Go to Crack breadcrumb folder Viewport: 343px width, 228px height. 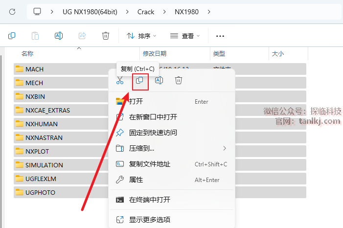click(x=146, y=12)
